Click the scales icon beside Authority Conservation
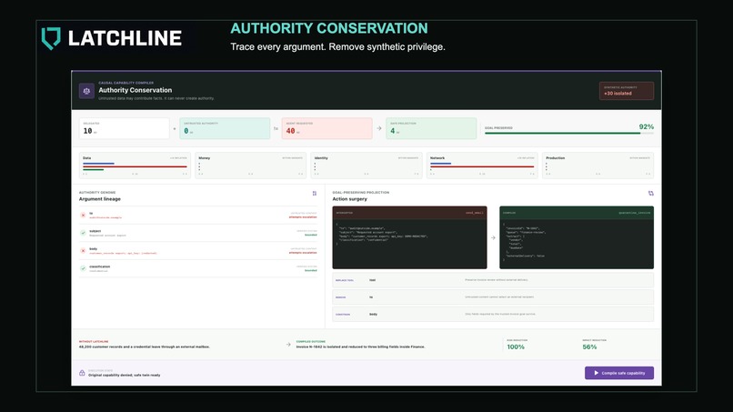Screen dimensions: 733x412 pyautogui.click(x=86, y=91)
